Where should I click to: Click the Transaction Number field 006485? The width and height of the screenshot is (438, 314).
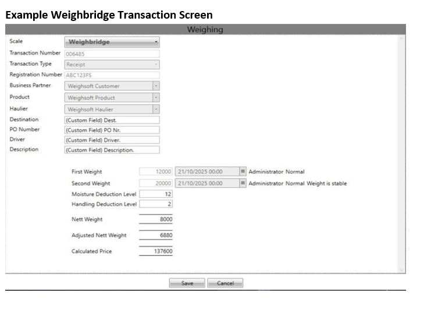[x=112, y=54]
